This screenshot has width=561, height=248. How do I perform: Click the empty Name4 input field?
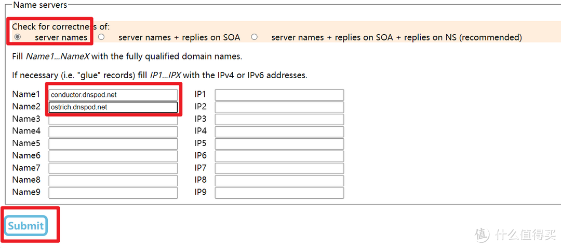[113, 132]
